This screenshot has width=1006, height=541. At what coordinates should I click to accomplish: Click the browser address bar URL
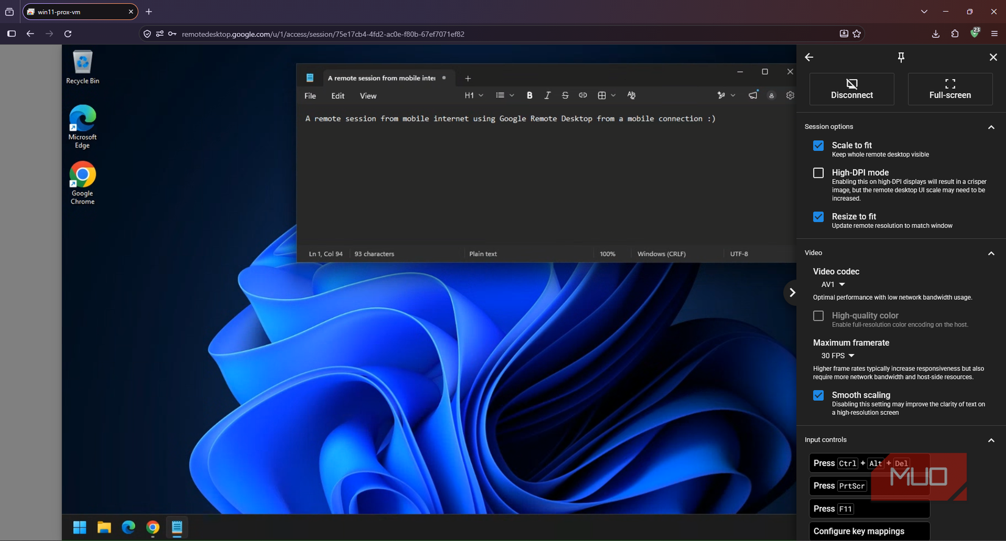323,34
